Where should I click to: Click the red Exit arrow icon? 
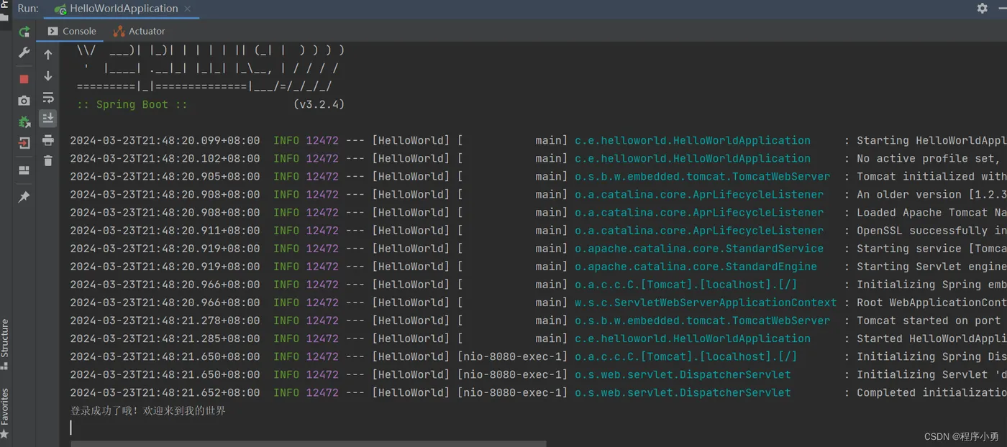24,142
